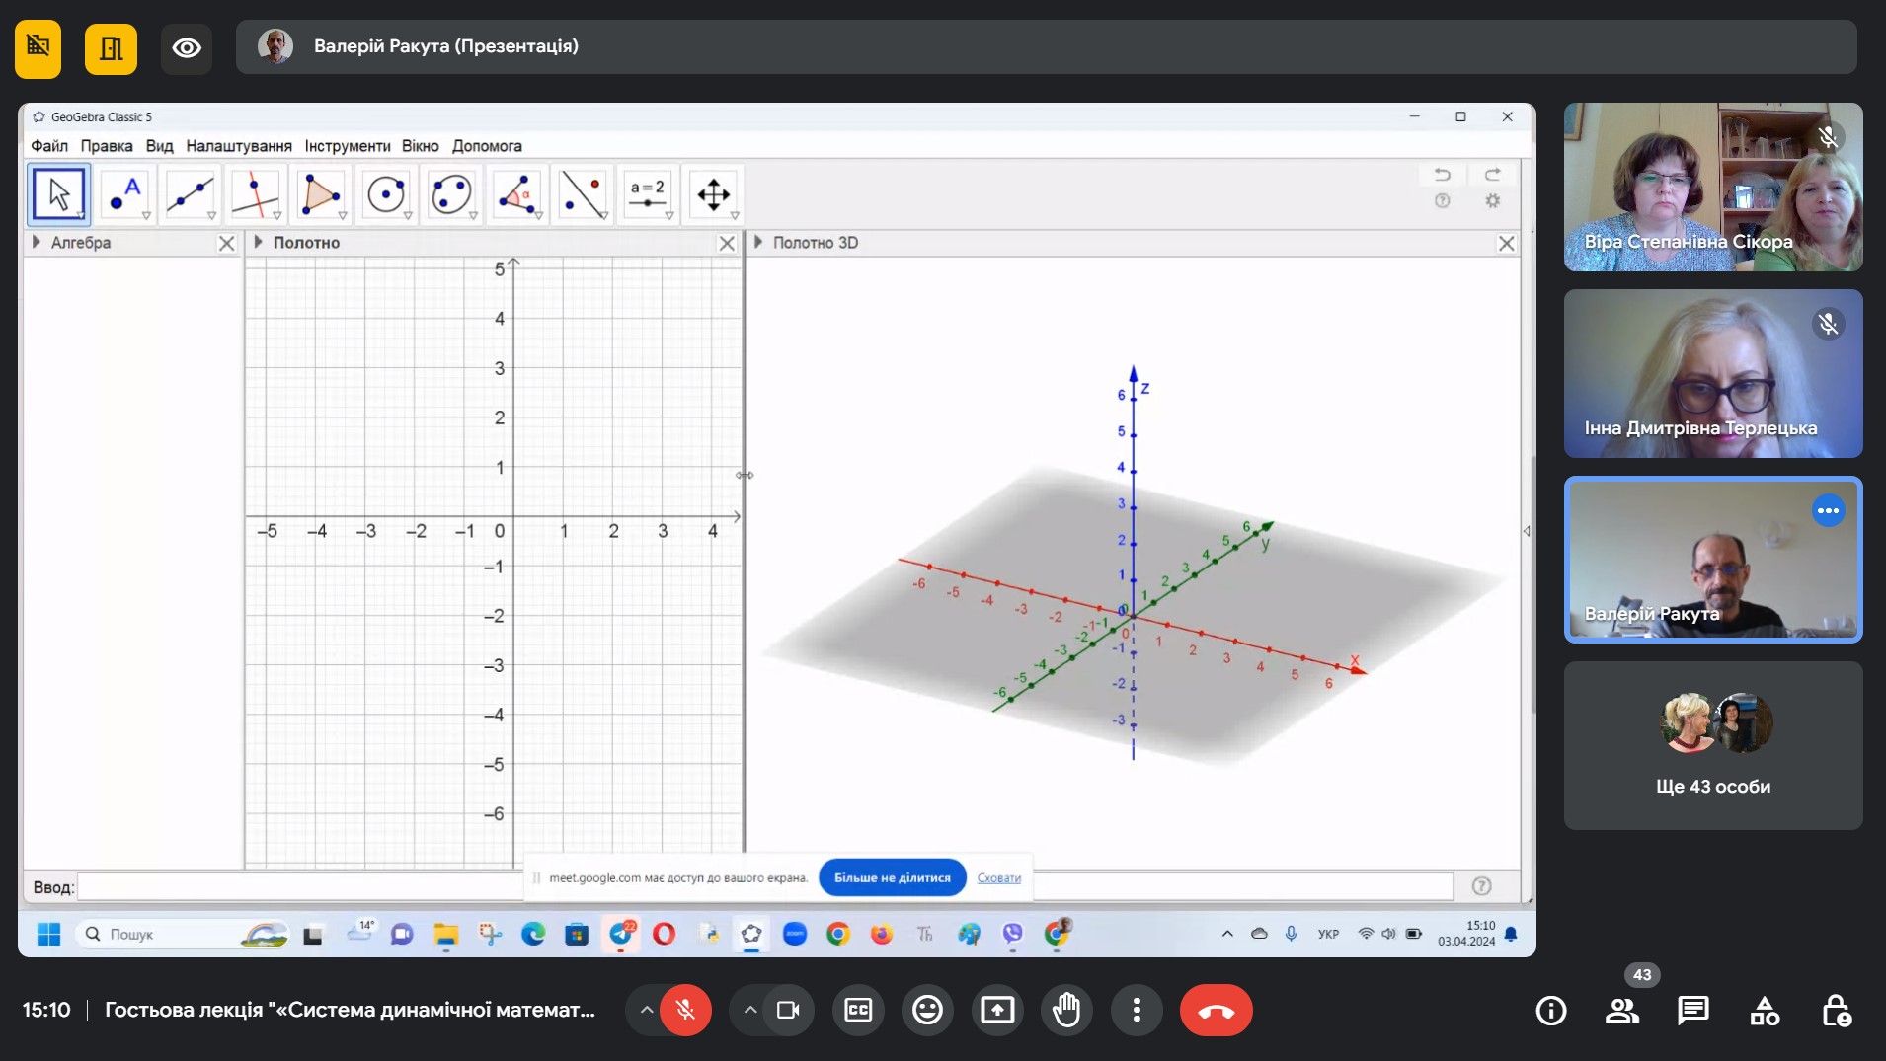Open Line tool dropdown triangle
Viewport: 1886px width, 1061px height.
click(x=211, y=215)
